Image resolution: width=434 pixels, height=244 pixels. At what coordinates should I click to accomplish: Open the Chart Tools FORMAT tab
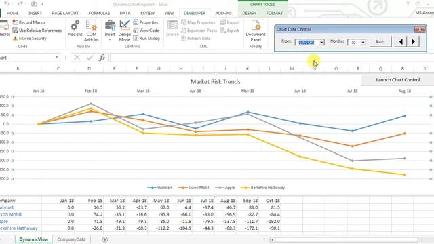(275, 13)
